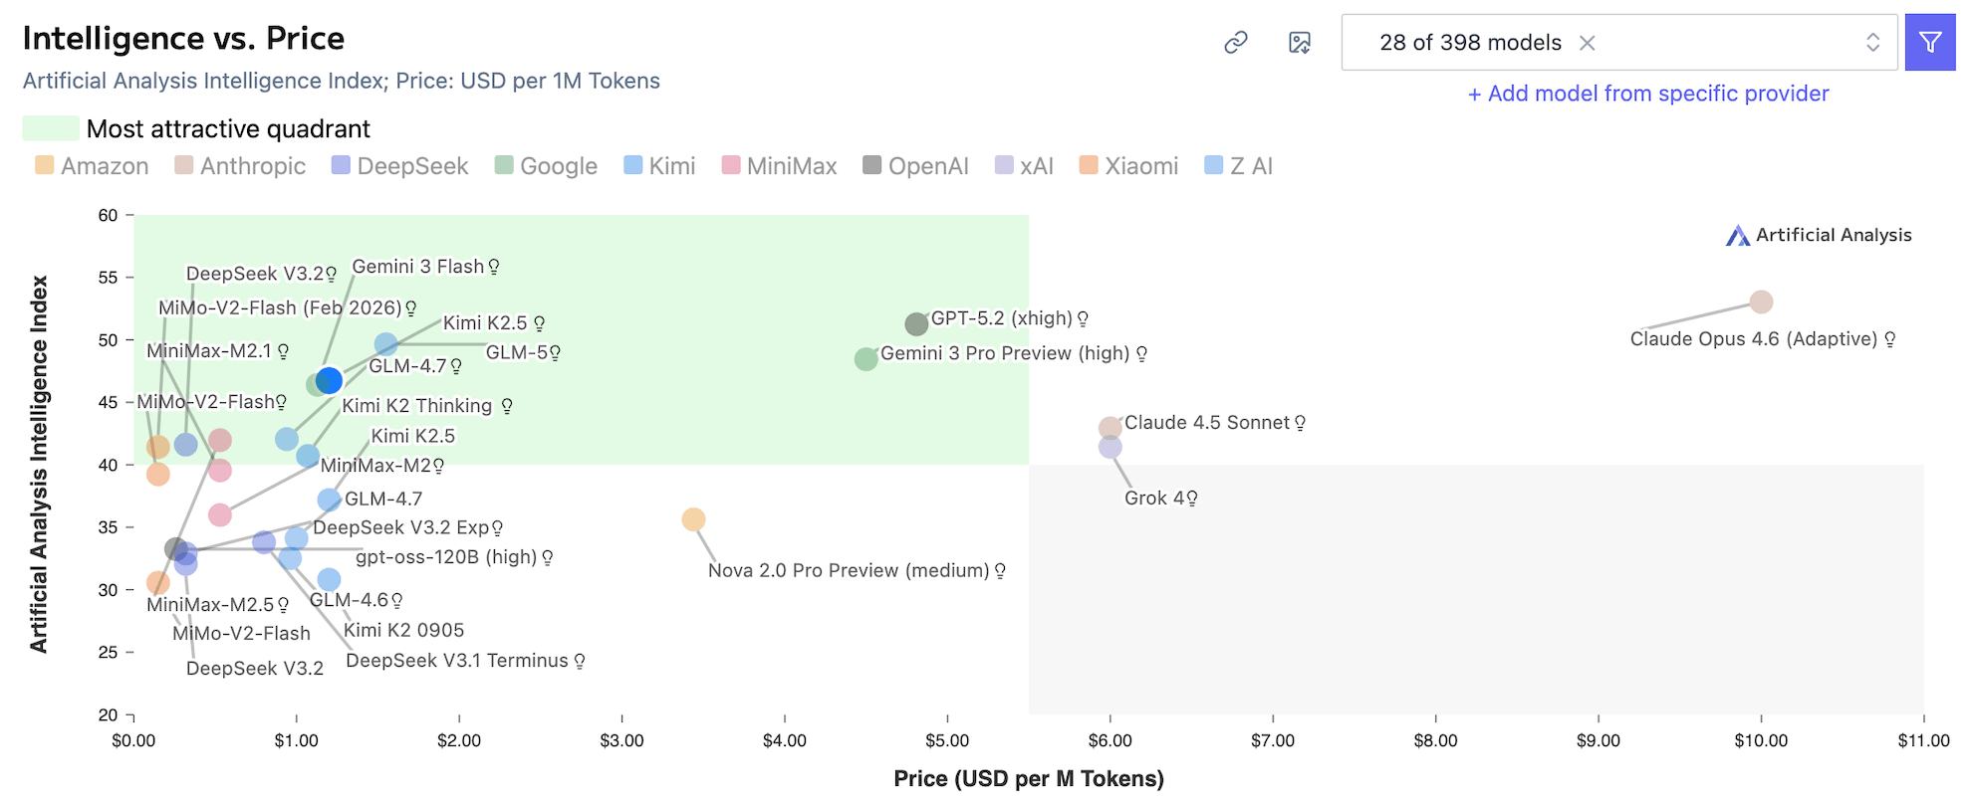1972x807 pixels.
Task: Toggle Anthropic models via the legend
Action: 183,166
